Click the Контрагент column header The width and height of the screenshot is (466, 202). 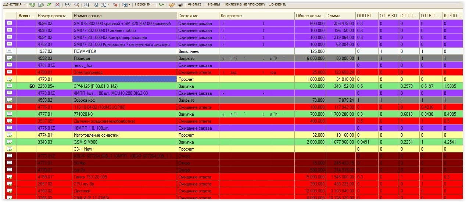[257, 16]
